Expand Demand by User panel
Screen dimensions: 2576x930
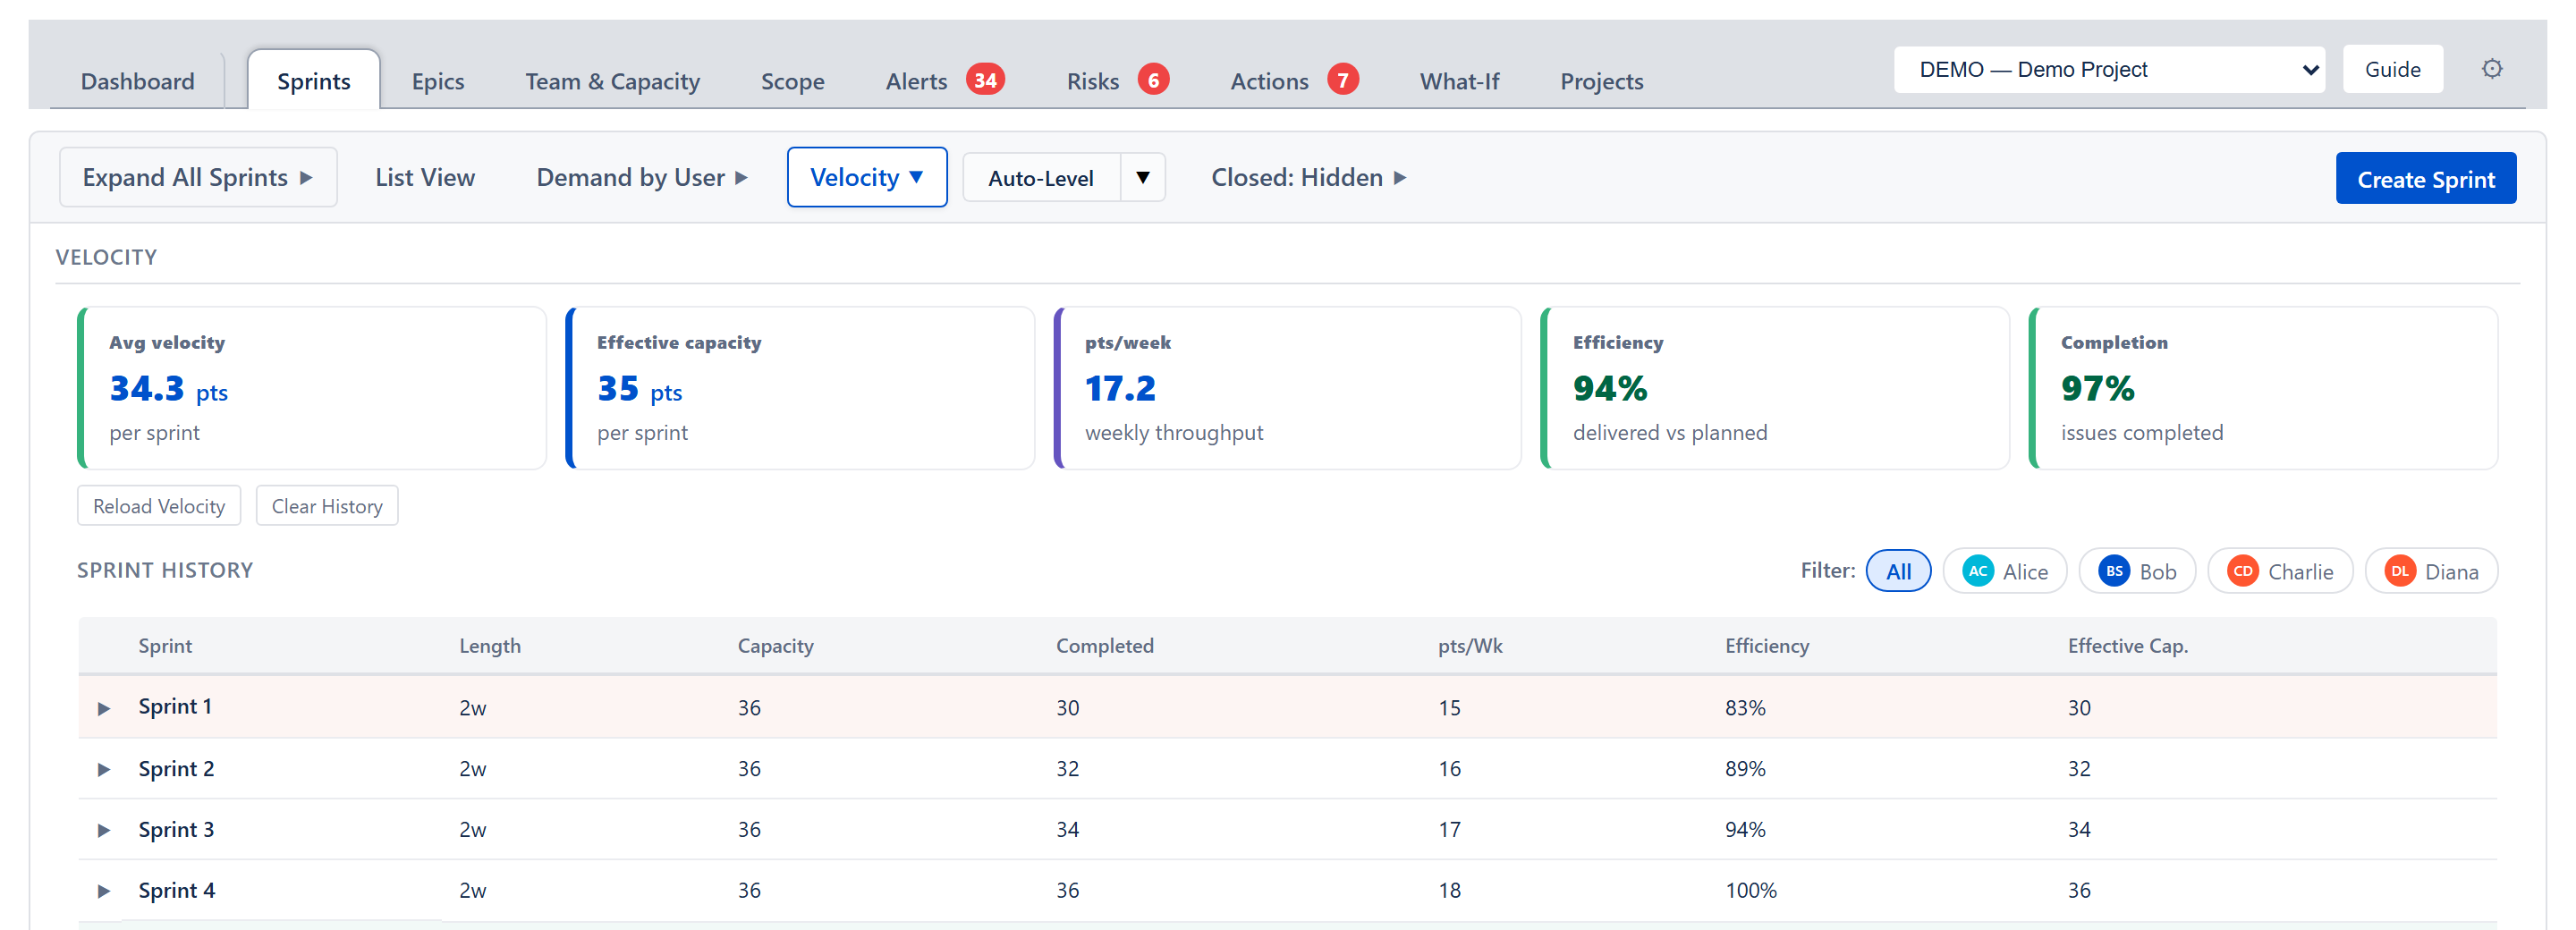pos(642,178)
